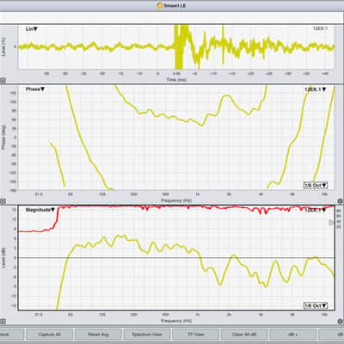Click the Phase (deg) vertical axis label

coord(3,137)
